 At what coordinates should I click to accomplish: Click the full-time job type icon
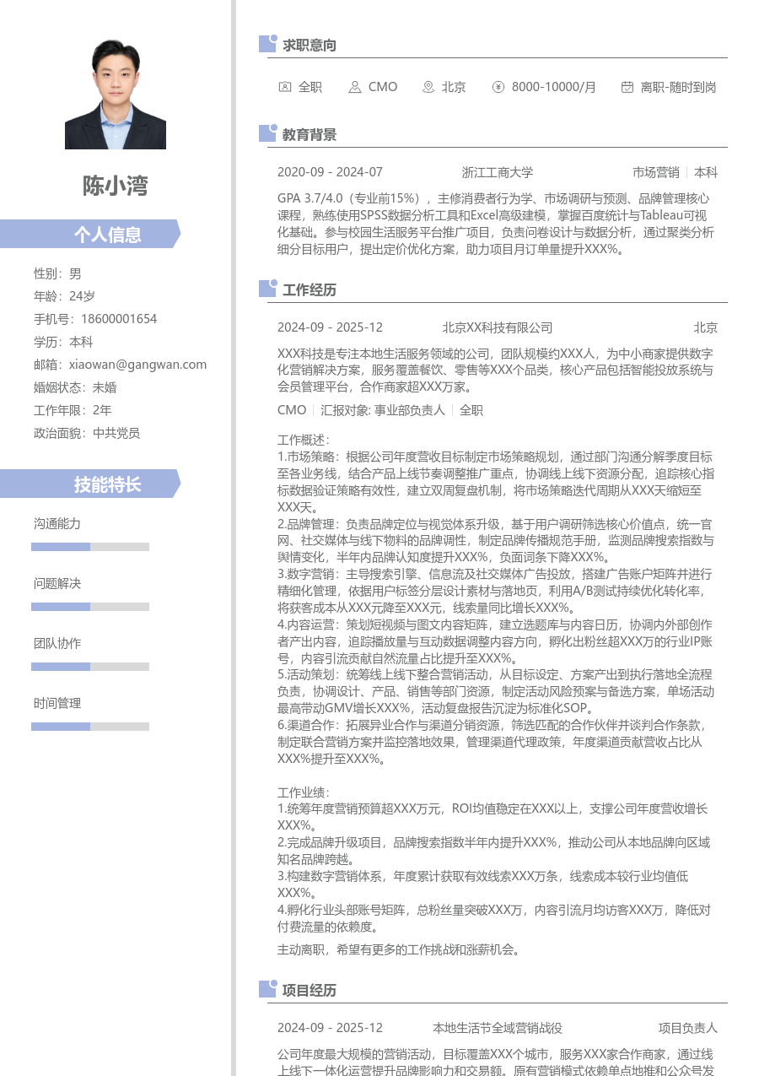pyautogui.click(x=285, y=87)
